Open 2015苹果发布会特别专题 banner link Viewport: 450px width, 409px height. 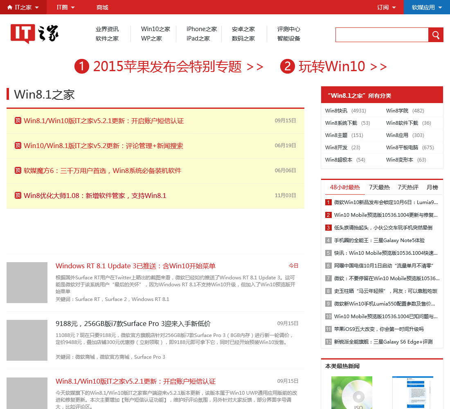tap(178, 67)
